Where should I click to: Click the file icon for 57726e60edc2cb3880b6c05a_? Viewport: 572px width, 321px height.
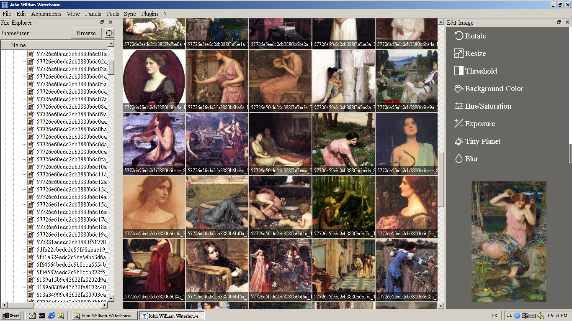31,84
